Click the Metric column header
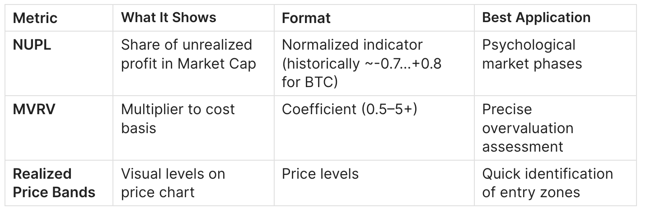The height and width of the screenshot is (213, 646). pos(35,18)
